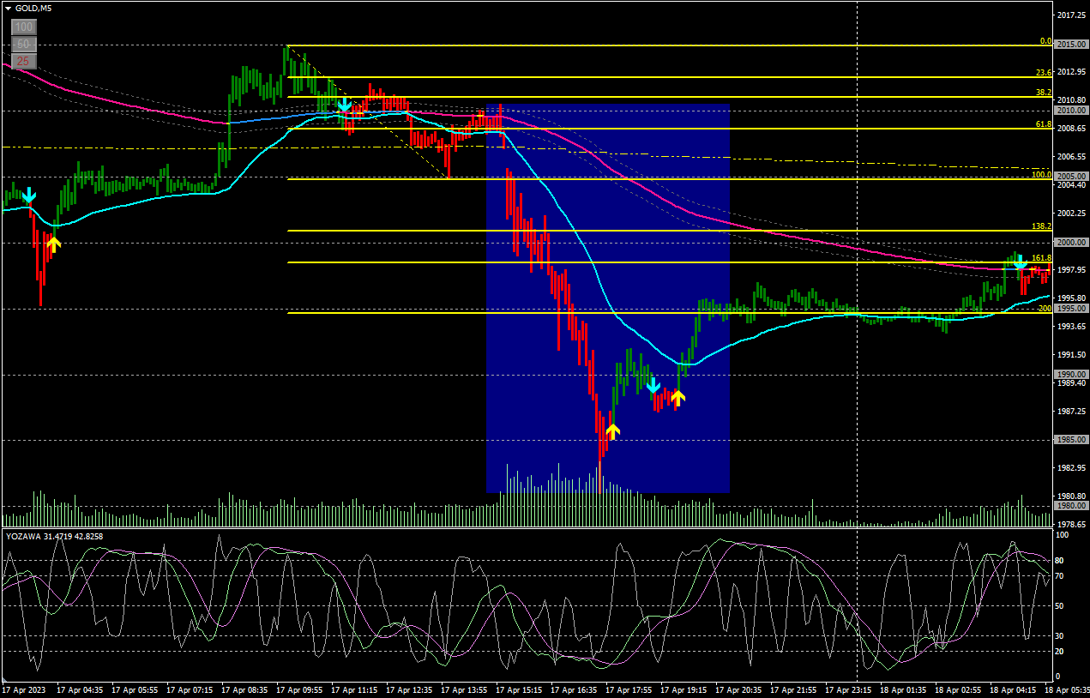Screen dimensions: 1090x698
Task: Click the cyan down arrow inside the blue rectangle
Action: pos(653,385)
